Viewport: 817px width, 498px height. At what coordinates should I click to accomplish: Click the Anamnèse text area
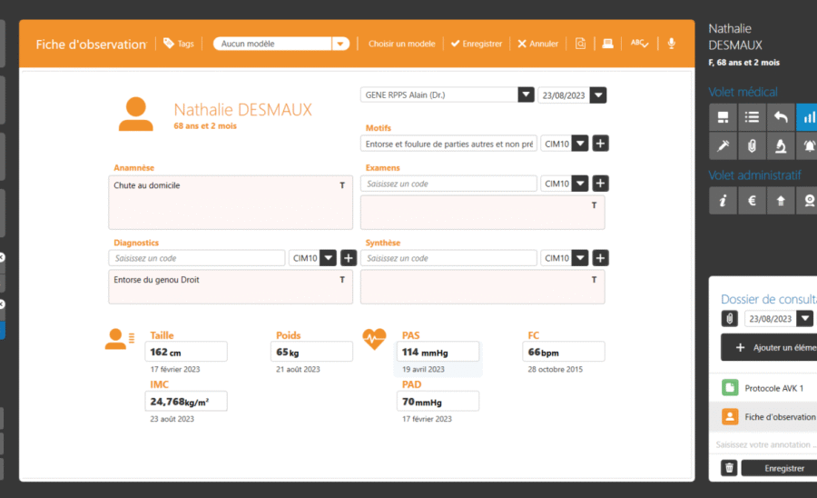point(231,203)
